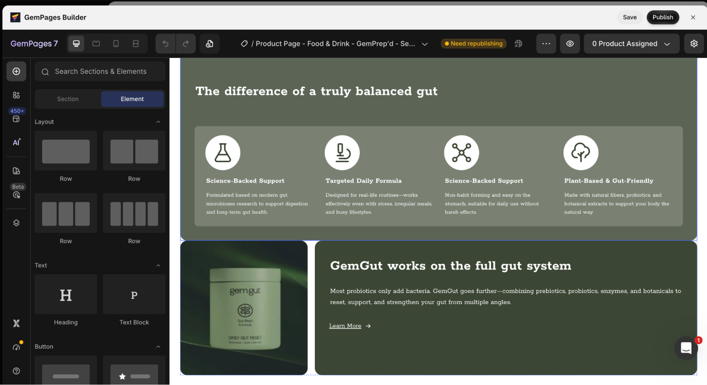Follow the Learn More link

(x=345, y=326)
